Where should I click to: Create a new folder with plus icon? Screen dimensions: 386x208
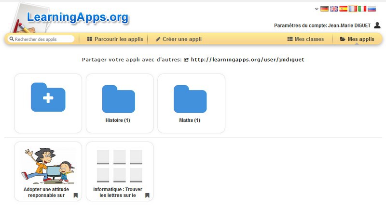pyautogui.click(x=48, y=103)
